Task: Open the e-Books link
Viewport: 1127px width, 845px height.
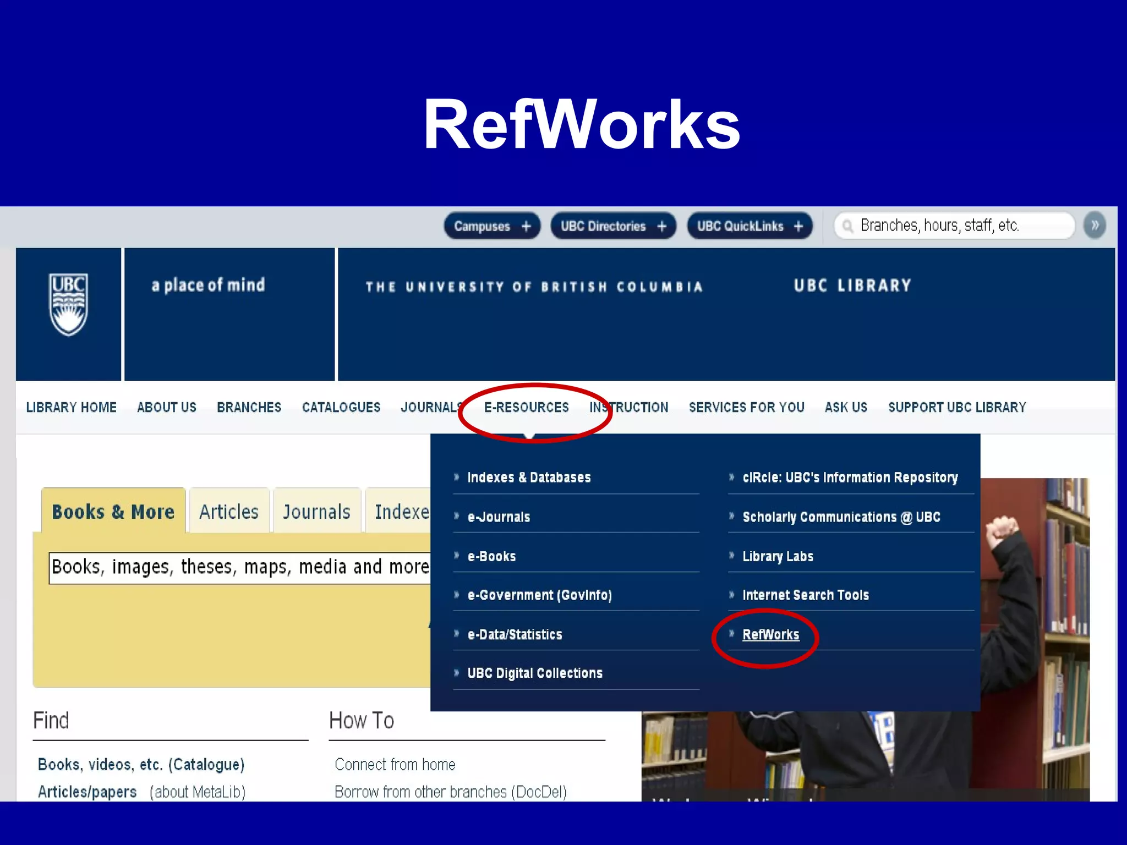Action: [x=491, y=557]
